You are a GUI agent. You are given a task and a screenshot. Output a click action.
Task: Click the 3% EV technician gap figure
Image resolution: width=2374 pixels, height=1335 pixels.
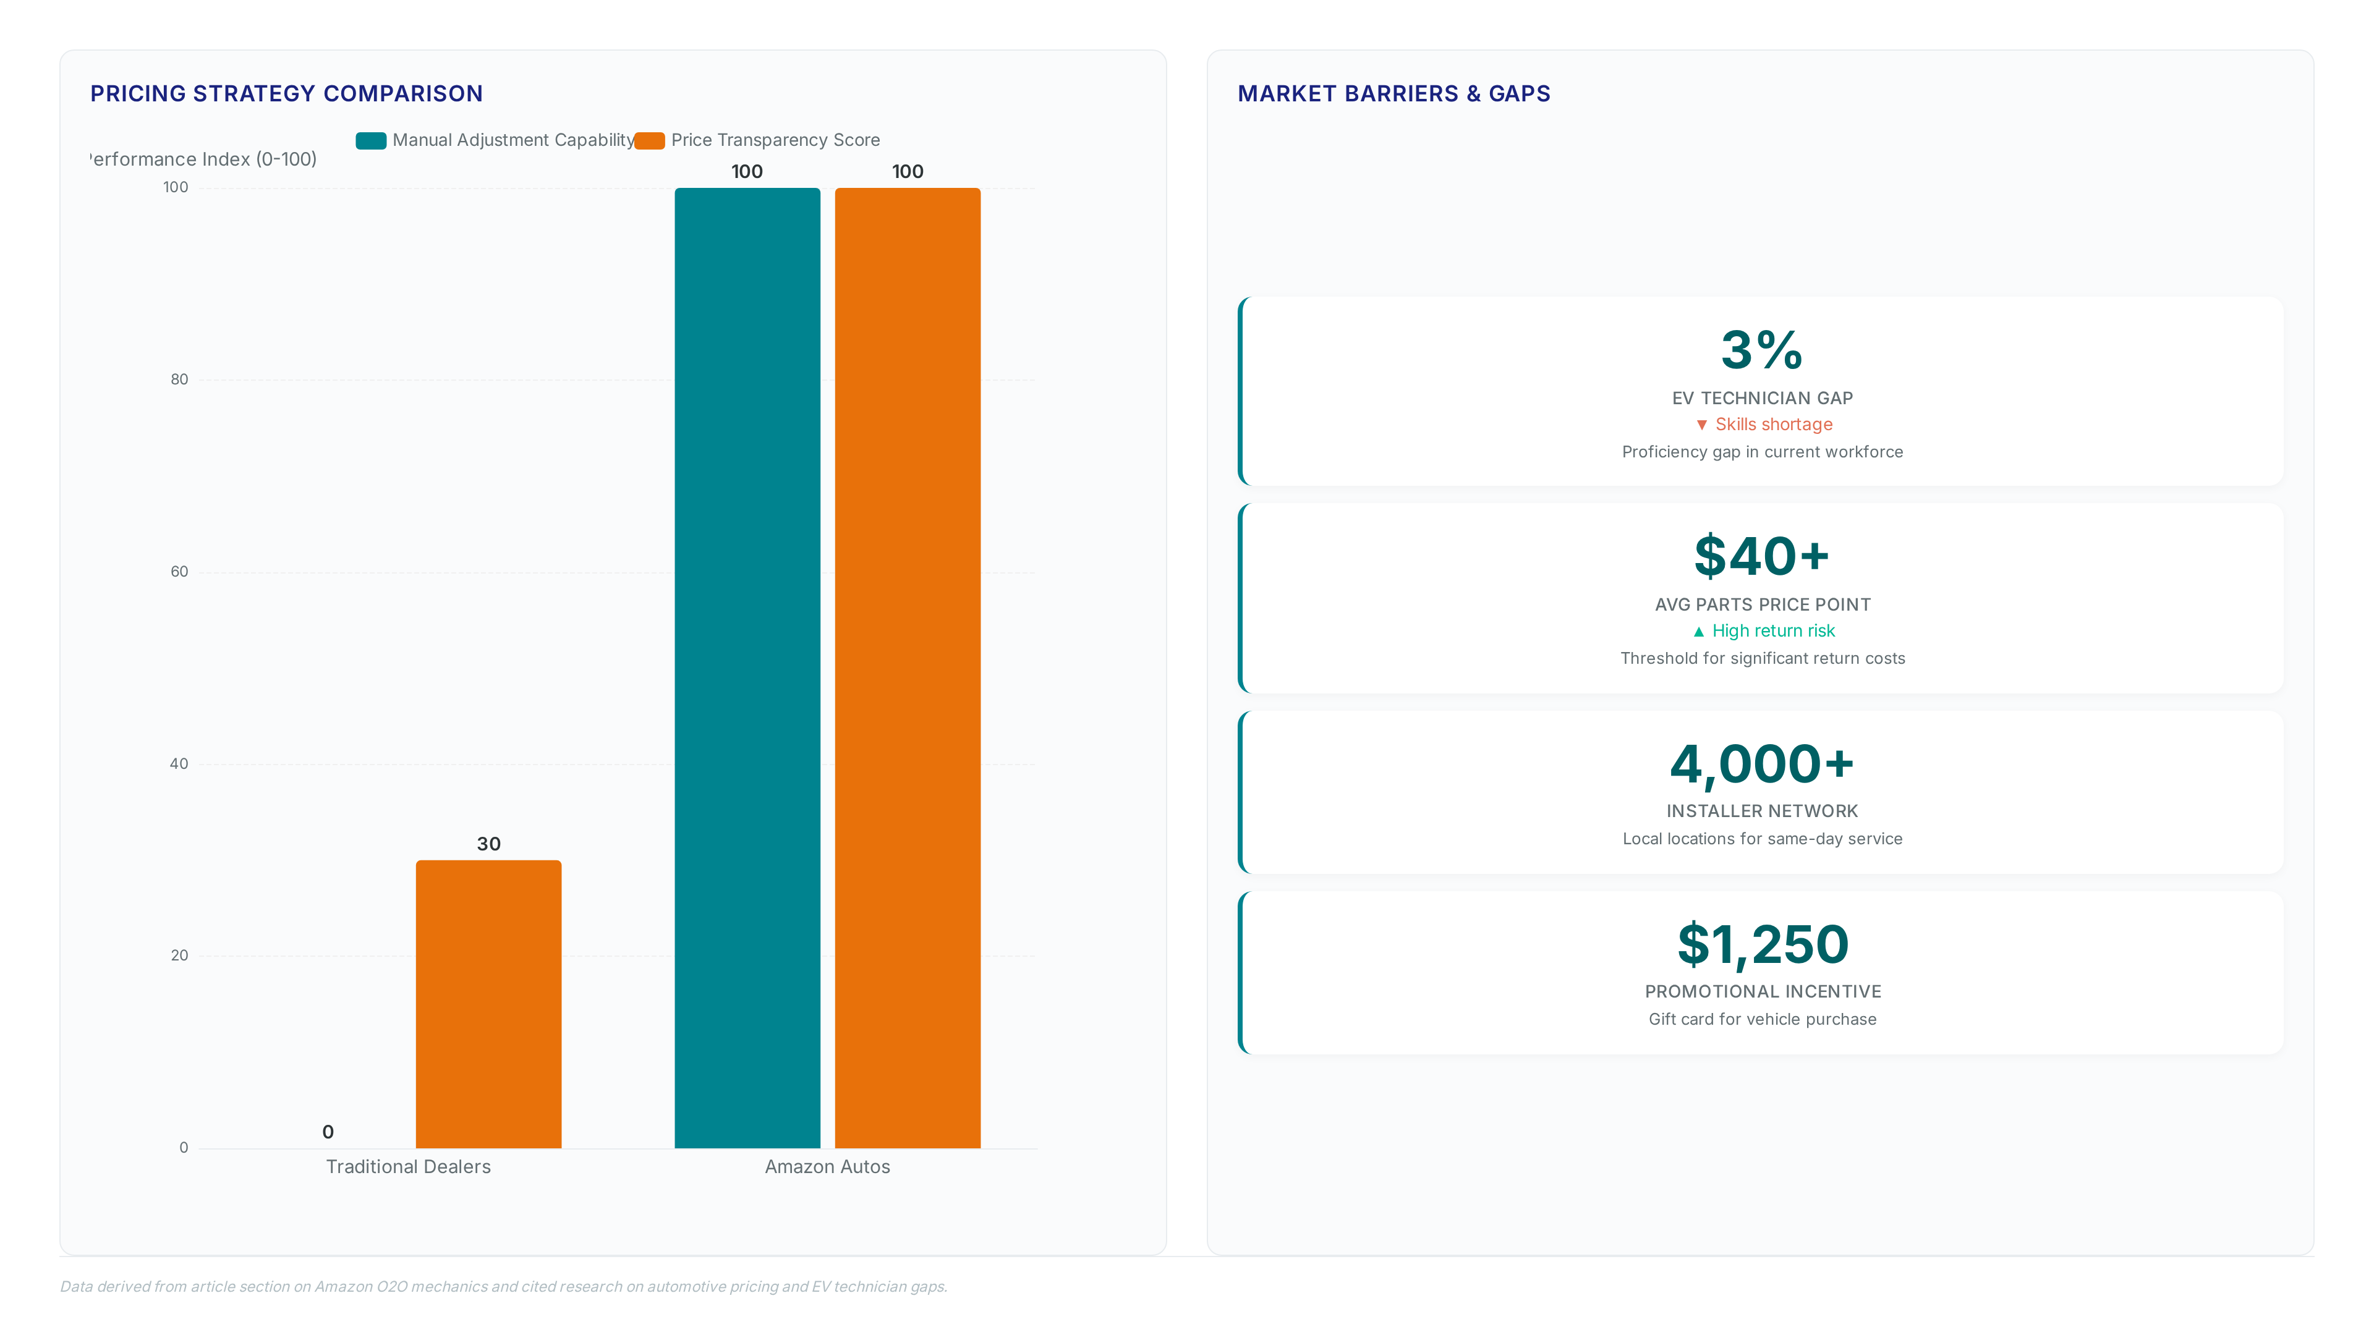click(1762, 350)
